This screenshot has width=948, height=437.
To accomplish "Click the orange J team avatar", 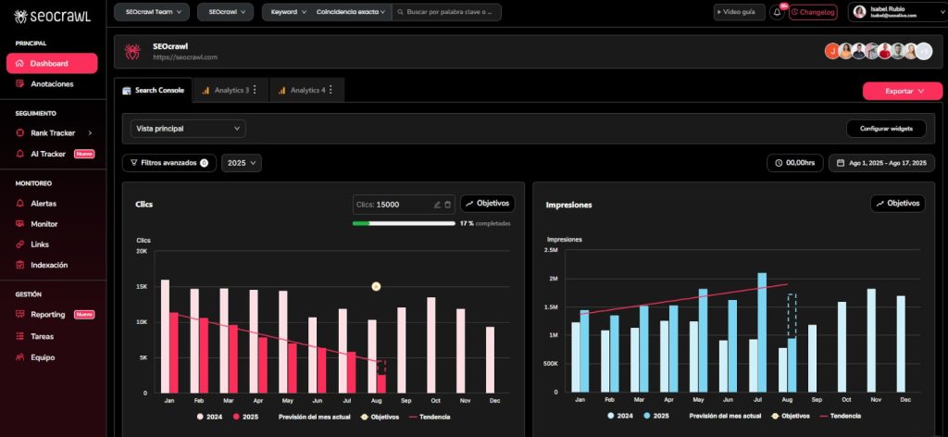I will [x=832, y=51].
